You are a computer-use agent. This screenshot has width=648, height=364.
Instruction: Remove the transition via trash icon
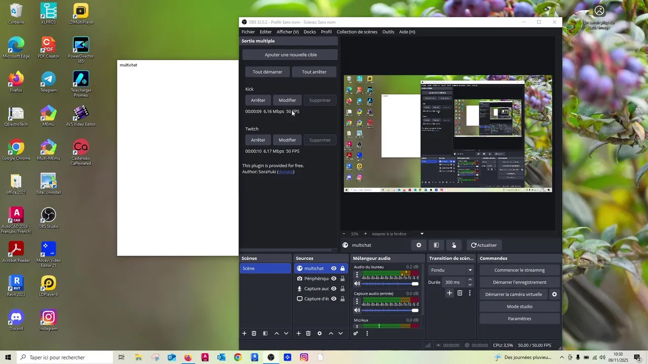coord(460,293)
